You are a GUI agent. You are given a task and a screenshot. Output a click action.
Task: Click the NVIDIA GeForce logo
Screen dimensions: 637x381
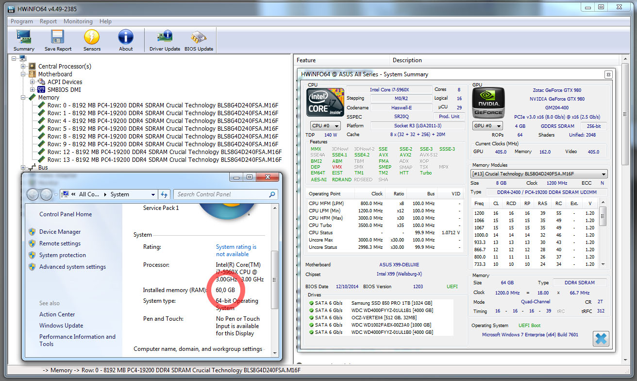488,103
